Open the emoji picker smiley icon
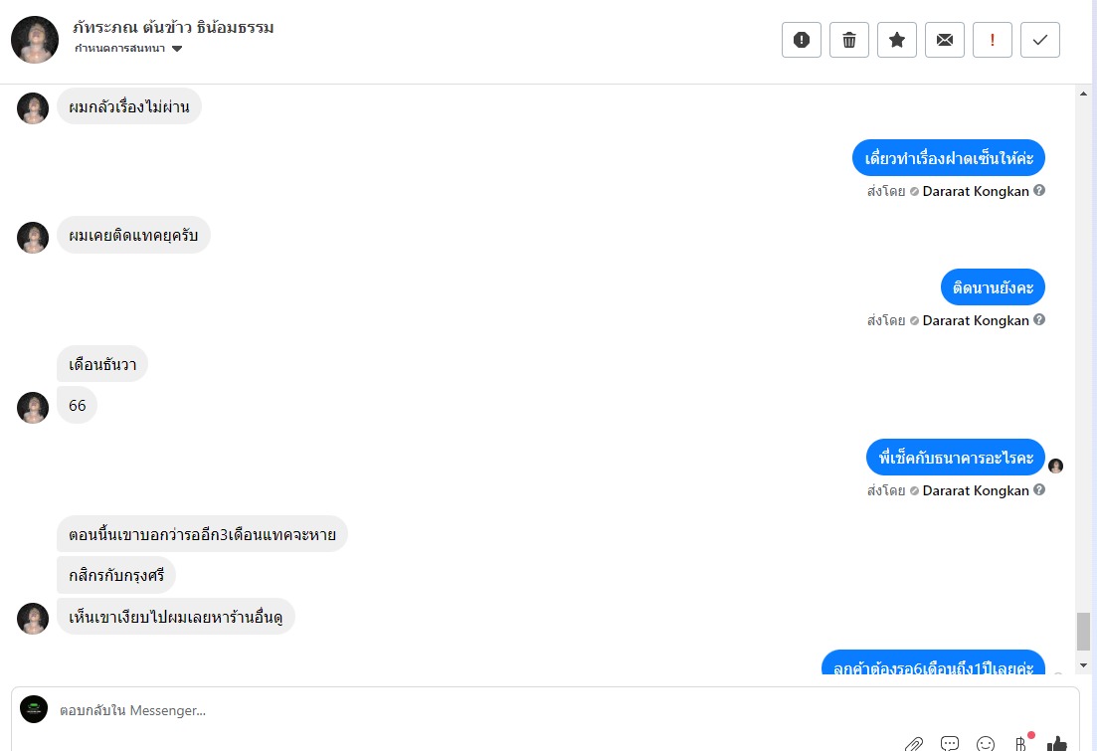This screenshot has width=1097, height=751. tap(985, 743)
